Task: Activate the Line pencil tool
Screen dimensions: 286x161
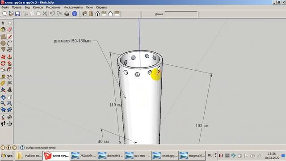Action: [9, 37]
